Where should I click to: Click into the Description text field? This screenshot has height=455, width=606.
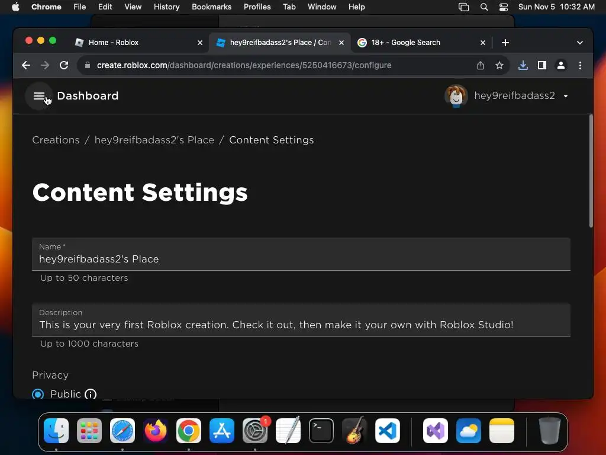pos(301,320)
